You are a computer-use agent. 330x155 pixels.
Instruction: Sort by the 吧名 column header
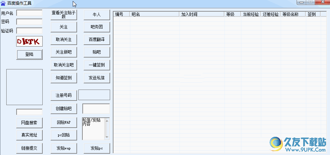pos(154,14)
